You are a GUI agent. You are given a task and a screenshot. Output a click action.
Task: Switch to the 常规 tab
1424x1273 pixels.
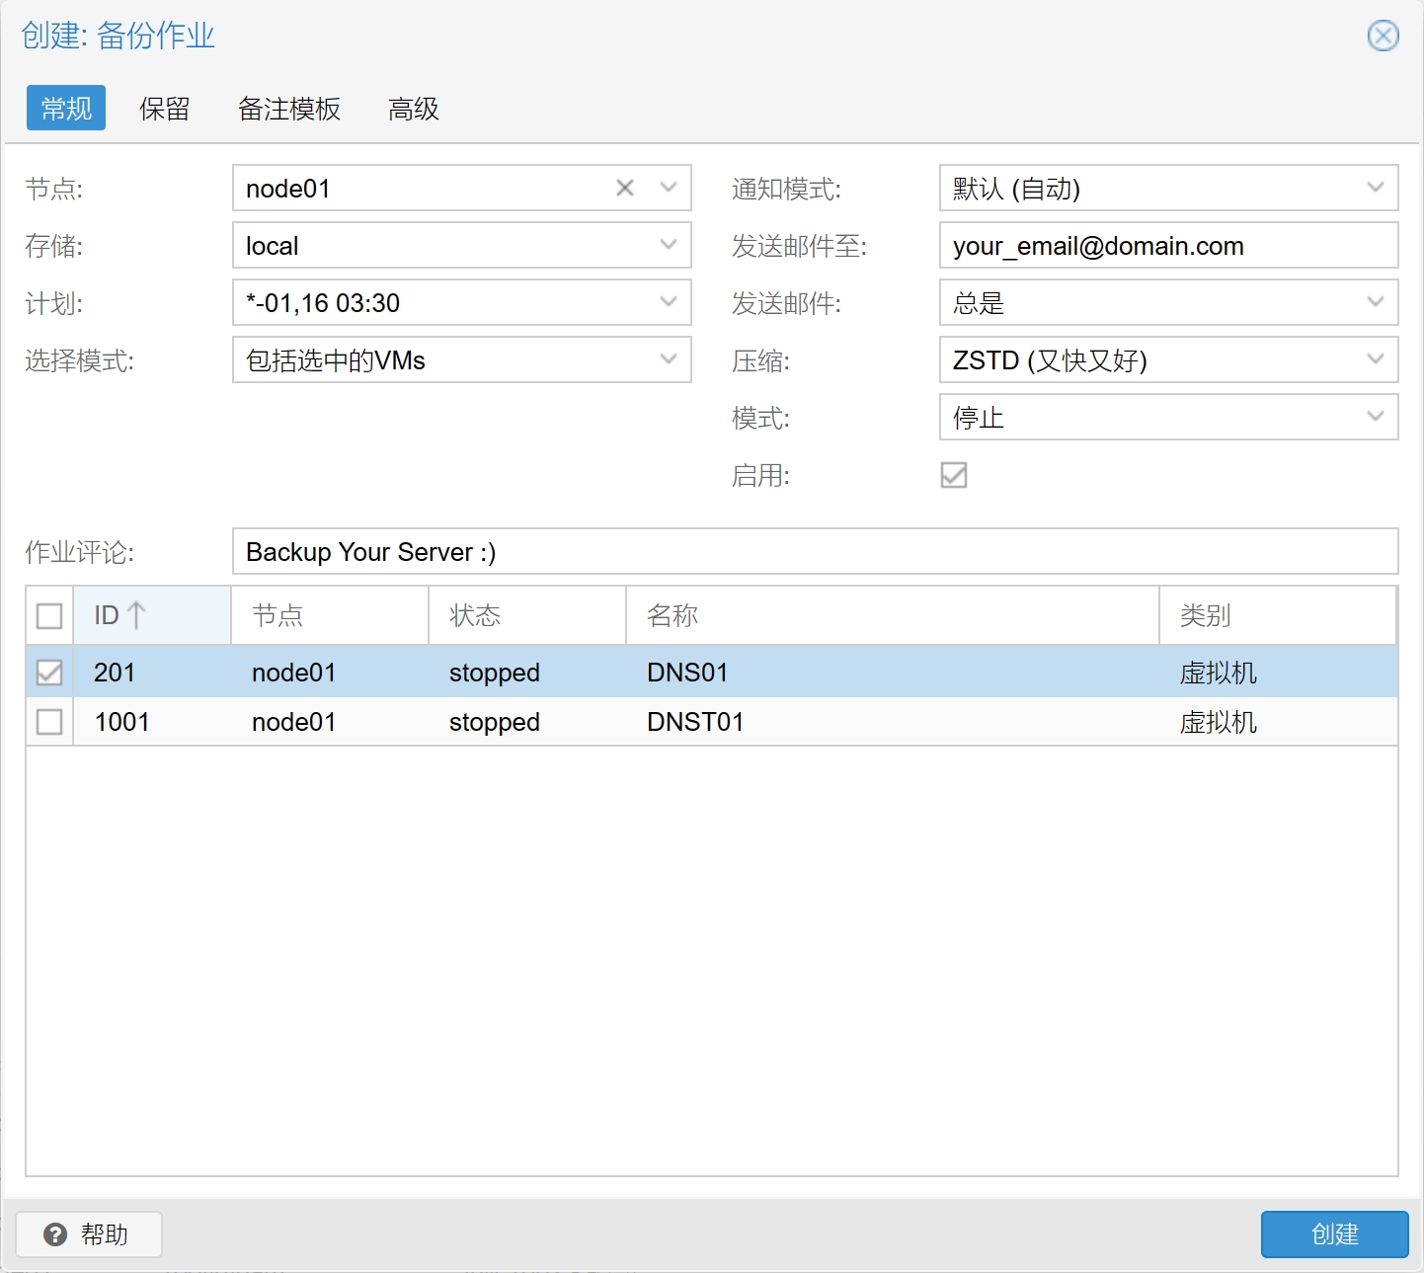(66, 108)
